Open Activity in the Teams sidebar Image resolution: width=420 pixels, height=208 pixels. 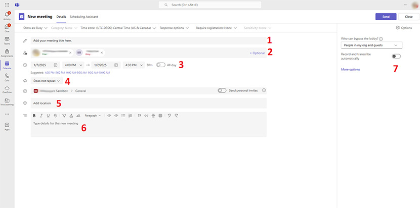click(x=7, y=16)
